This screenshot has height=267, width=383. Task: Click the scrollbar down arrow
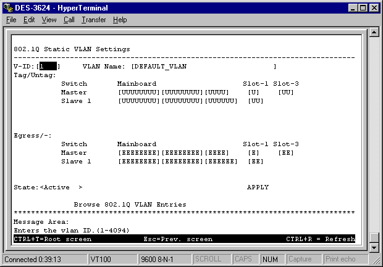click(x=372, y=247)
